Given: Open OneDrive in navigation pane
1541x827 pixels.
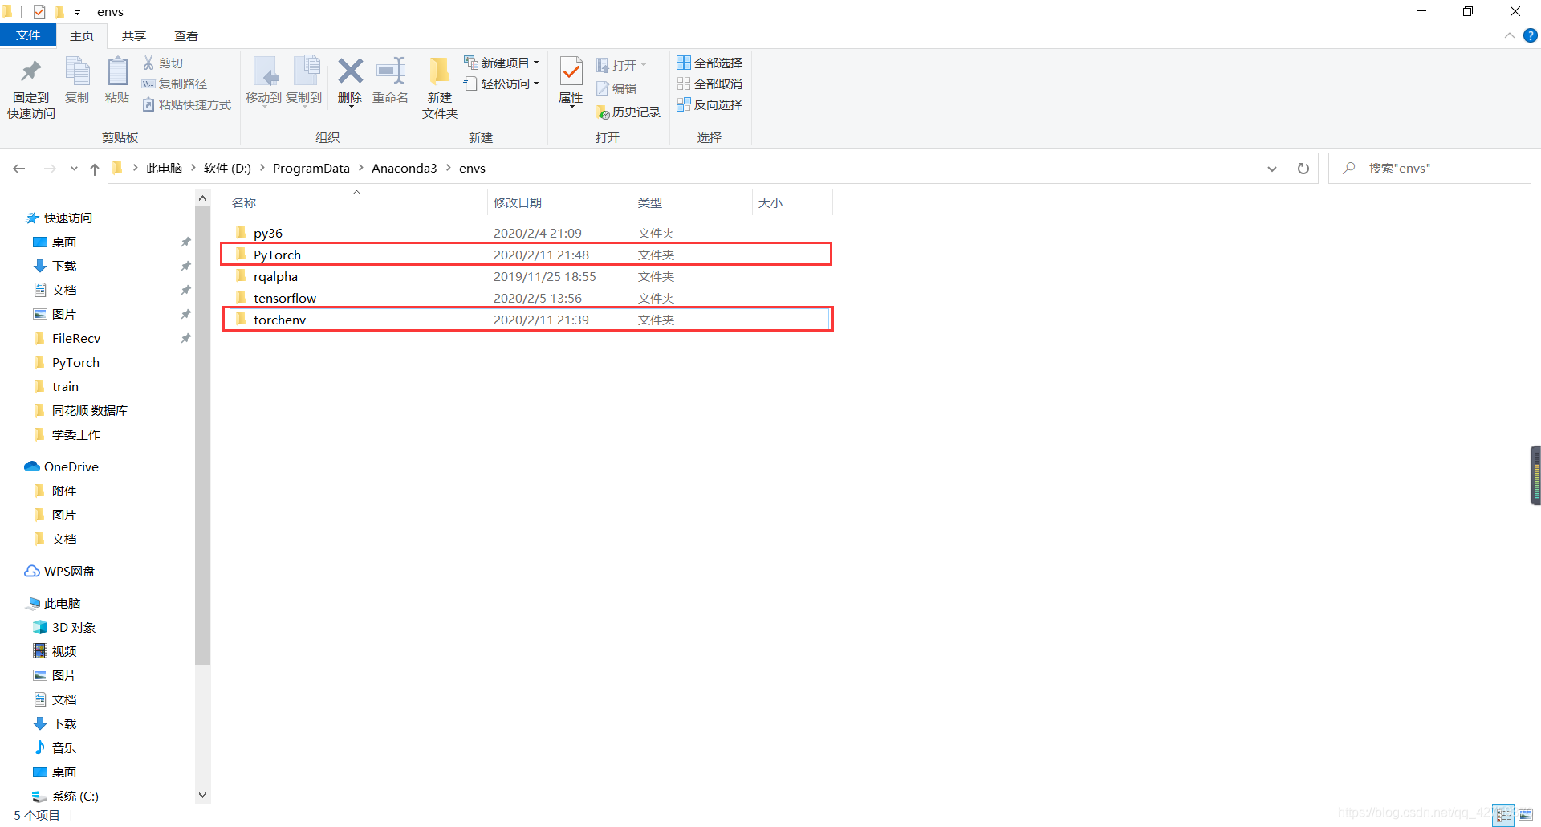Looking at the screenshot, I should [62, 466].
